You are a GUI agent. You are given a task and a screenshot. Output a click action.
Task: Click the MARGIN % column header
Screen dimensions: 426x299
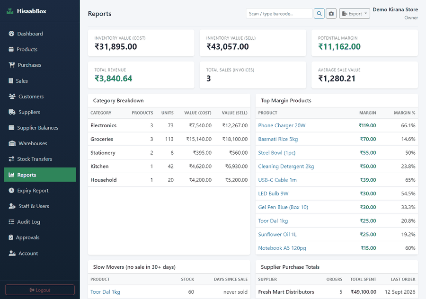tap(405, 113)
